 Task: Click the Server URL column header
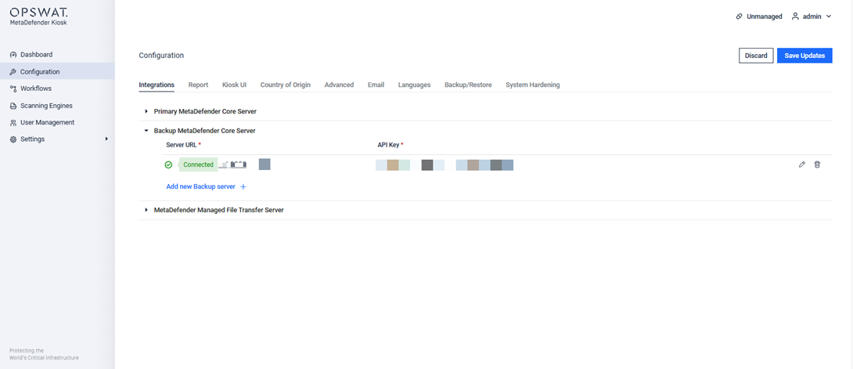coord(183,145)
